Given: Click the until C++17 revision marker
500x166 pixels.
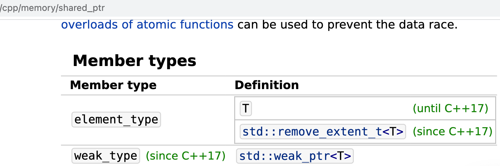Looking at the screenshot, I should pyautogui.click(x=450, y=109).
